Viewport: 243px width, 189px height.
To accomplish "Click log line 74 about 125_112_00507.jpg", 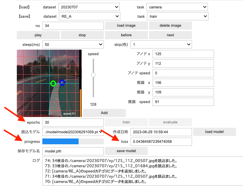I will [111, 161].
